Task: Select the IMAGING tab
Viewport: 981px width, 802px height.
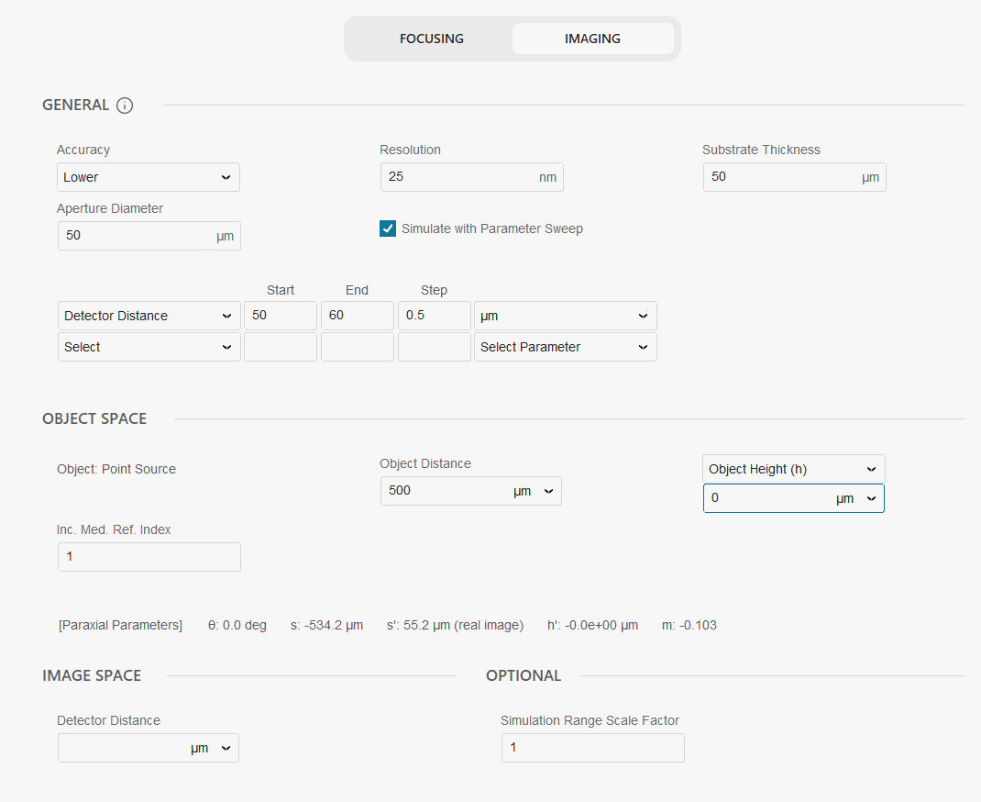Action: pos(592,39)
